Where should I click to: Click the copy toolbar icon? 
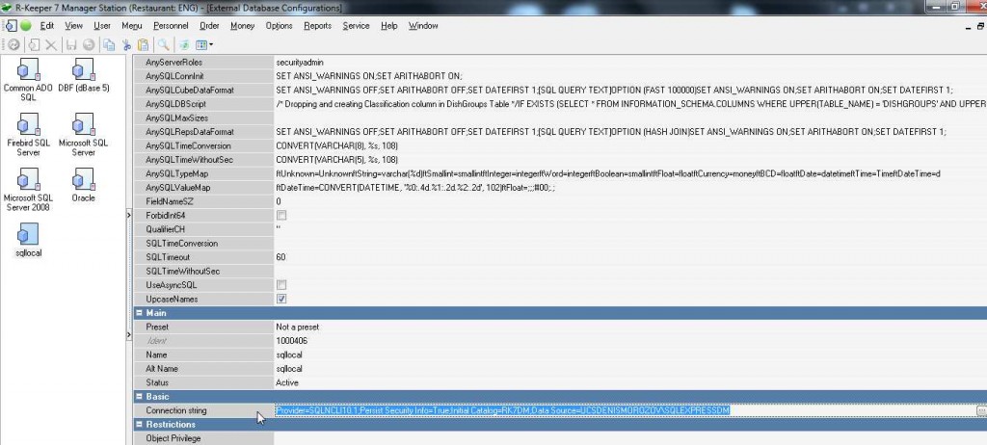[x=109, y=44]
